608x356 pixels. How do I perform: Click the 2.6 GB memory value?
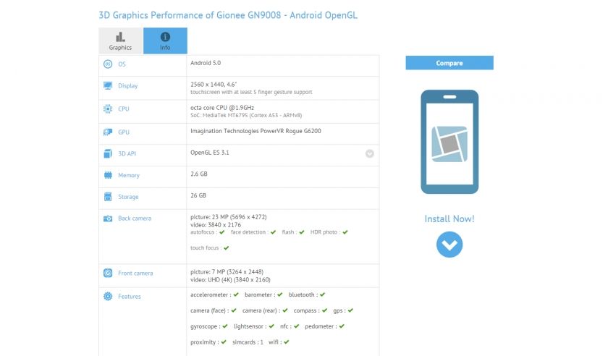199,174
